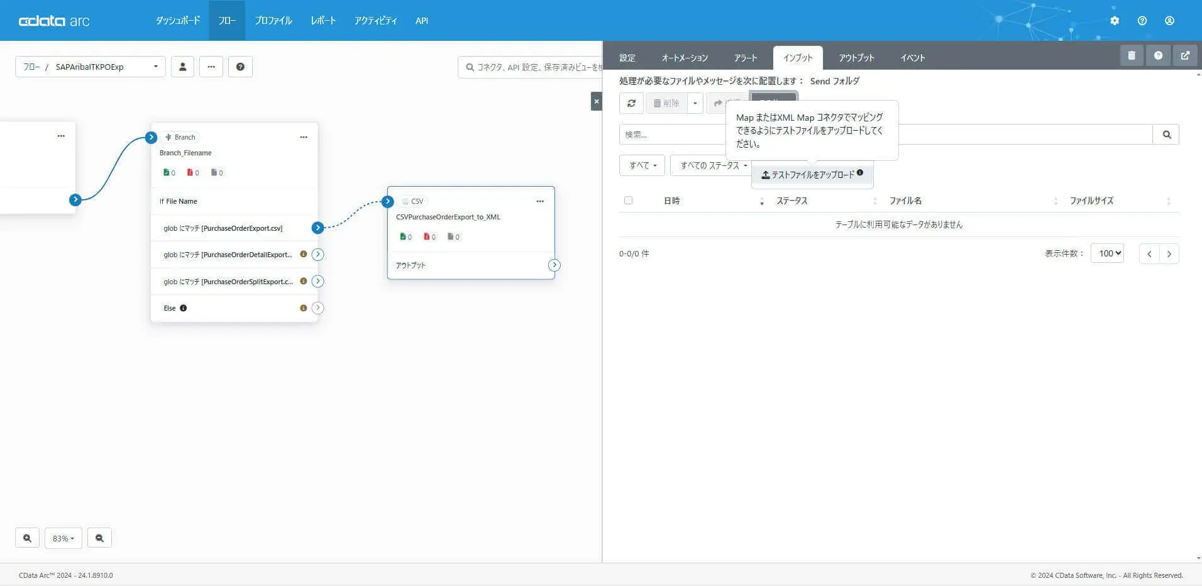
Task: Open connector help in the panel header
Action: [1158, 55]
